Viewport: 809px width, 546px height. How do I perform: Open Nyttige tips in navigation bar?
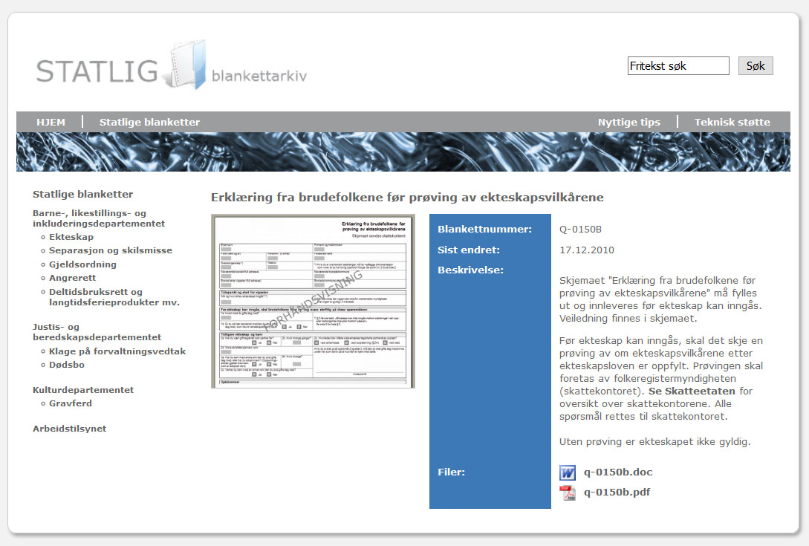point(628,123)
